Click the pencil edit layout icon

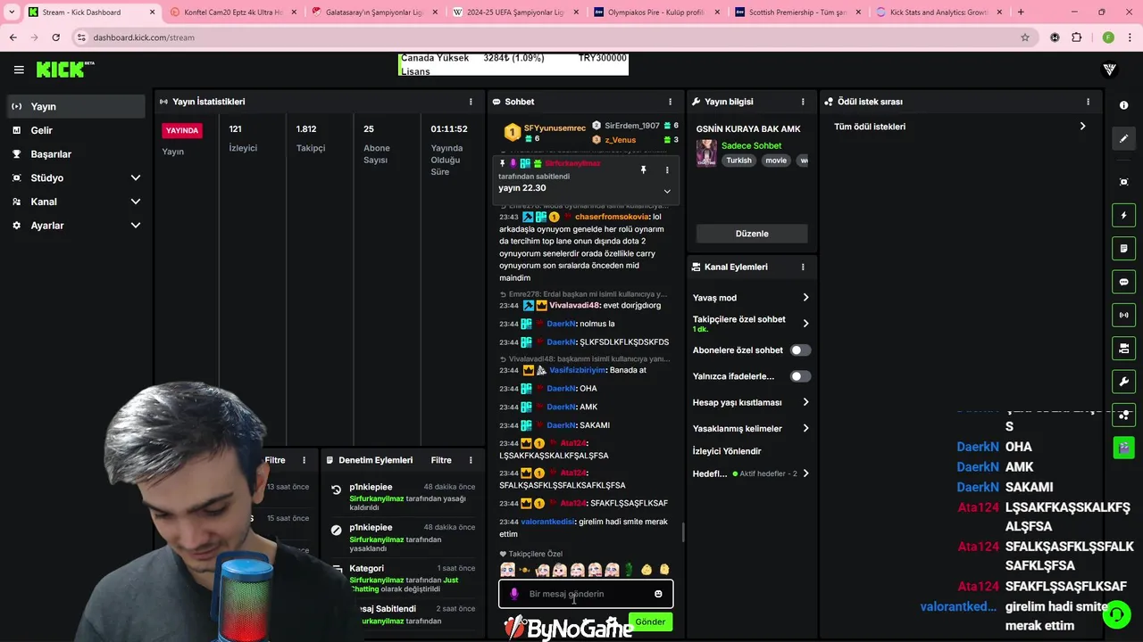coord(1123,138)
